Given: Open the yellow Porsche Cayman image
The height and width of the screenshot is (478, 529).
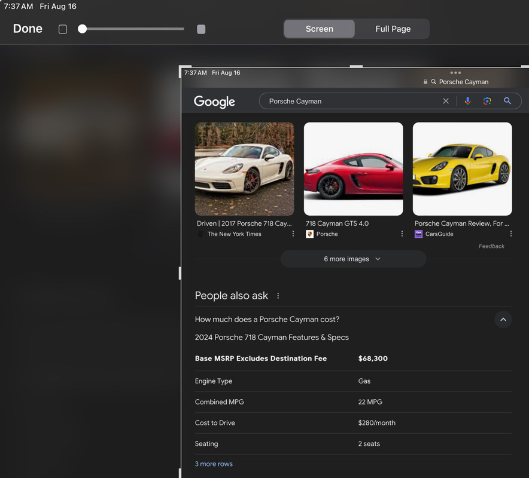Looking at the screenshot, I should [462, 168].
